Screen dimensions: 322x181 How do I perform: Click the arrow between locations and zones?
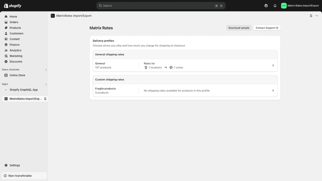point(165,68)
